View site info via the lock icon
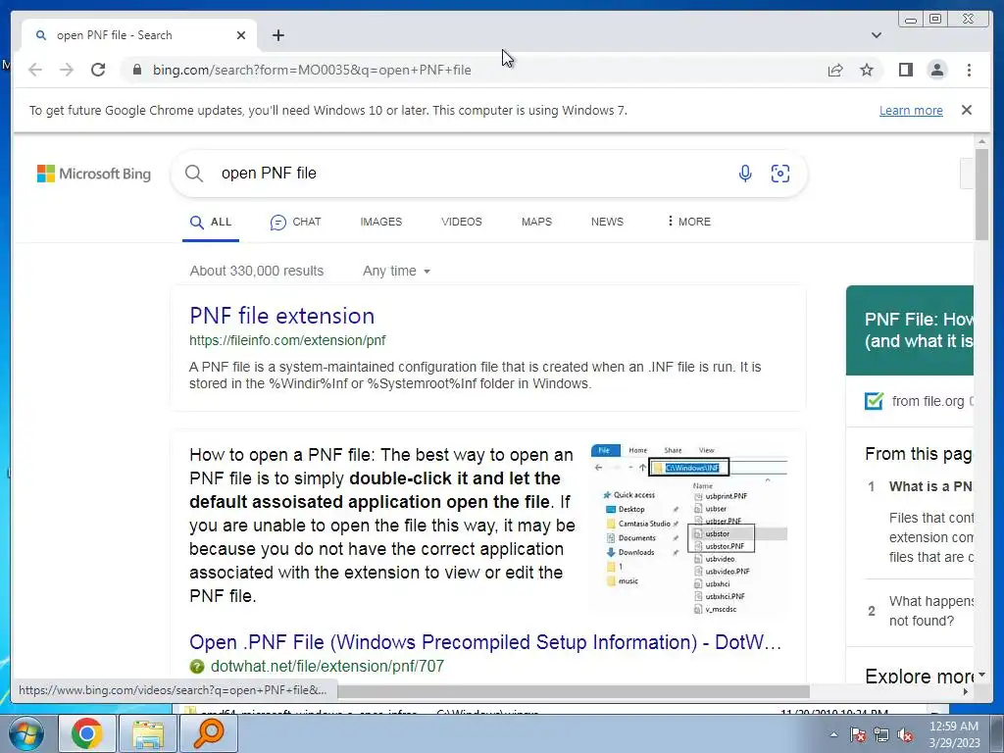Viewport: 1004px width, 753px height. tap(136, 70)
